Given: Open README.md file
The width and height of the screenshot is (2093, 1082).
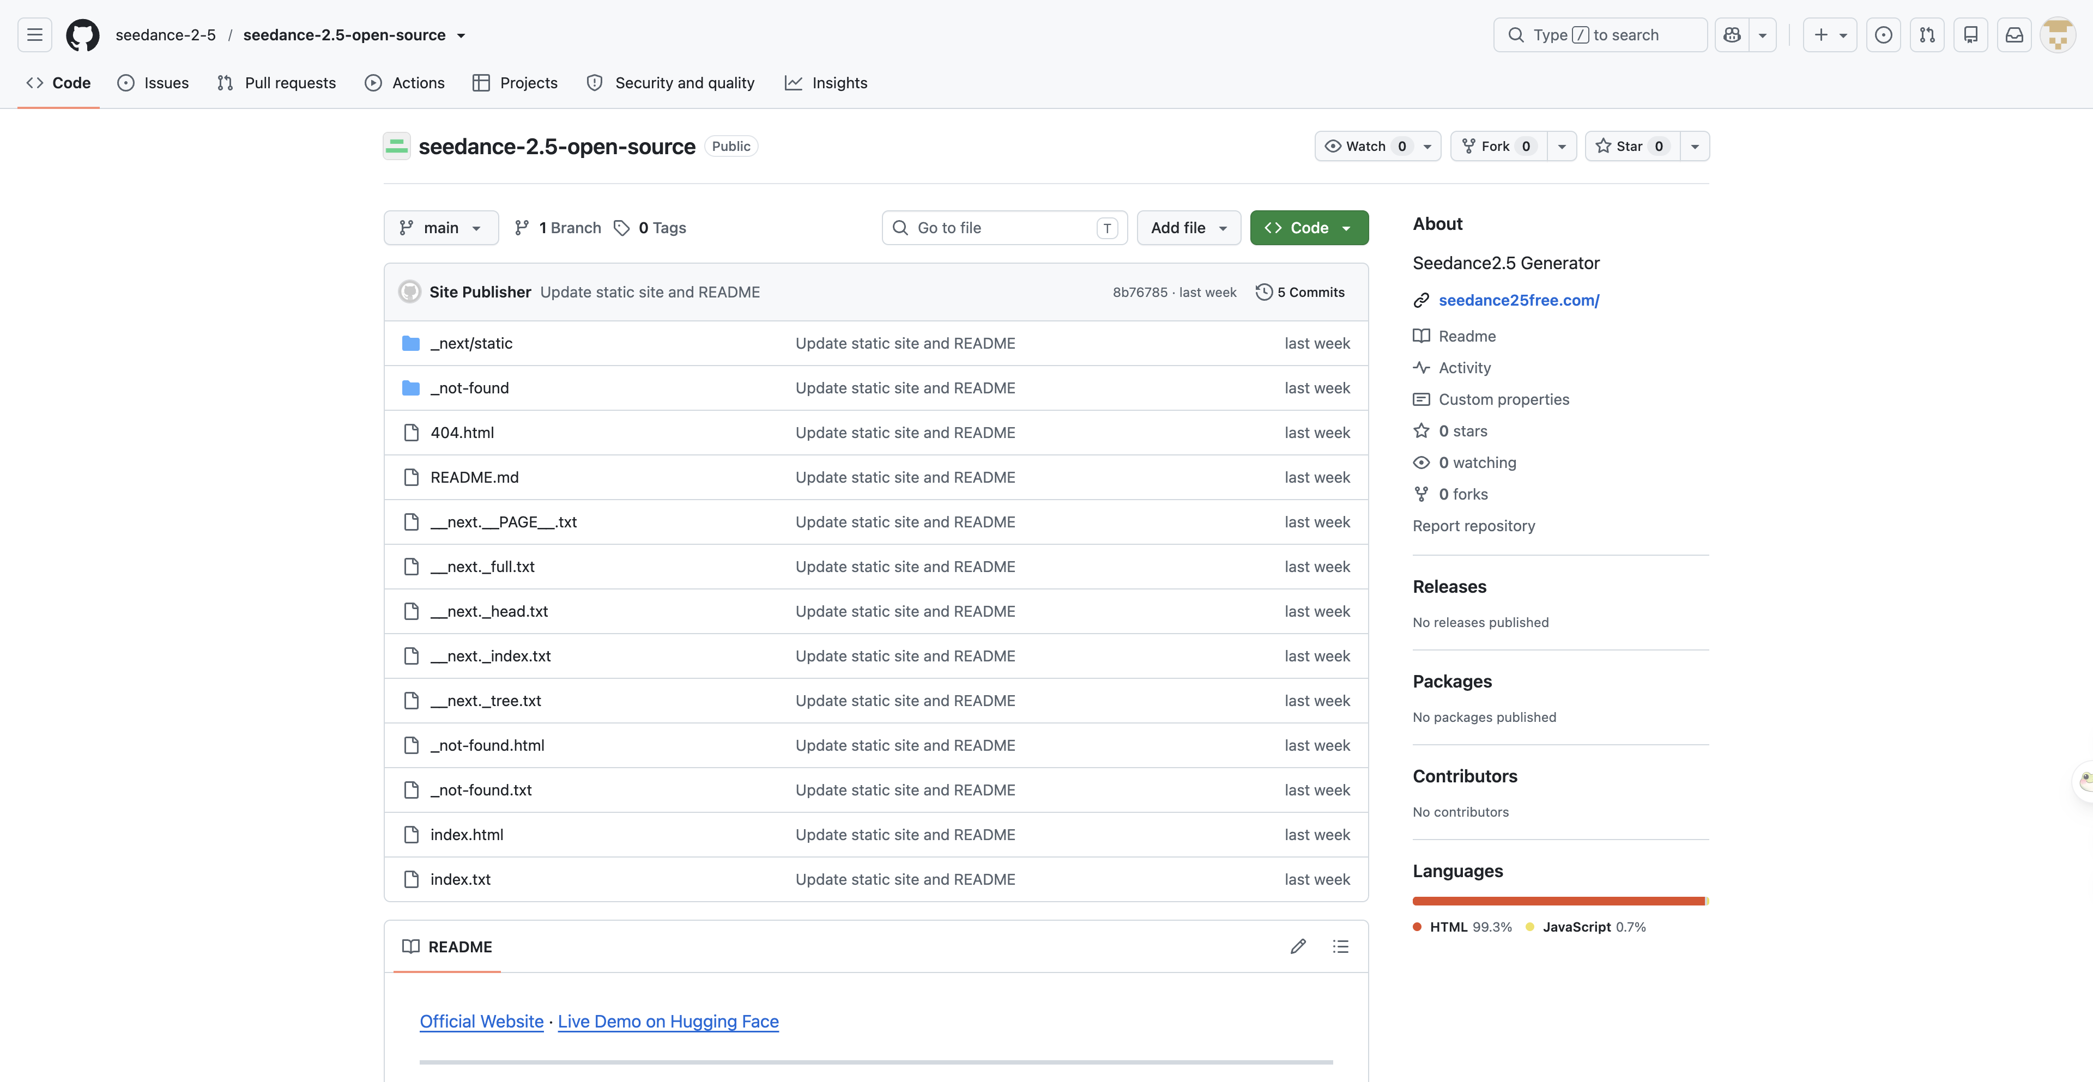Looking at the screenshot, I should [x=475, y=478].
